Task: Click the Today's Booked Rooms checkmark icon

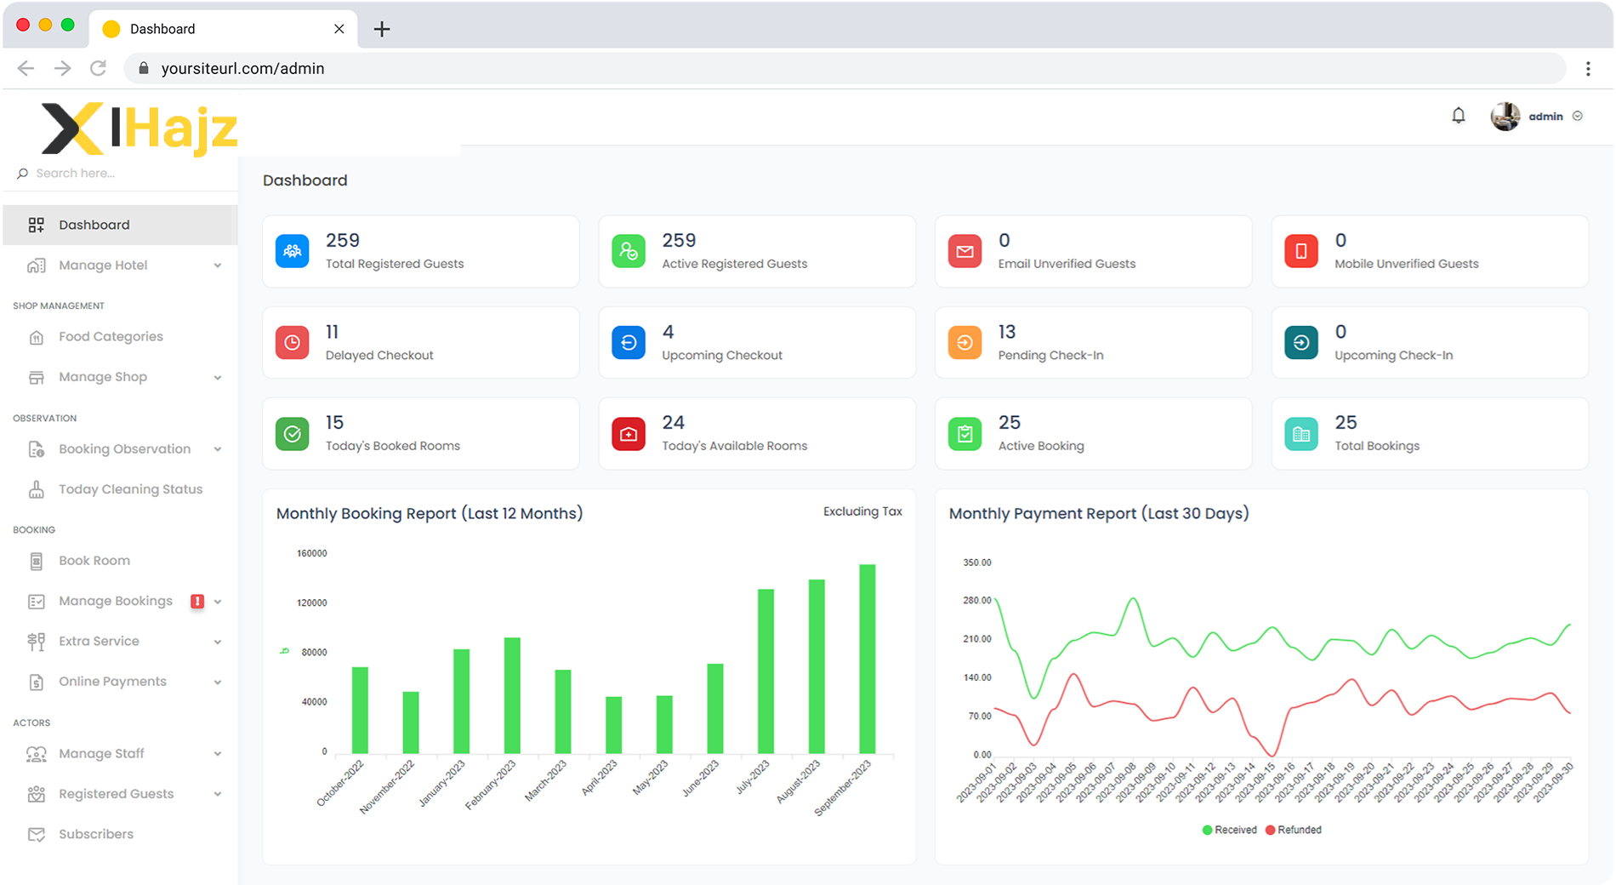Action: pos(292,434)
